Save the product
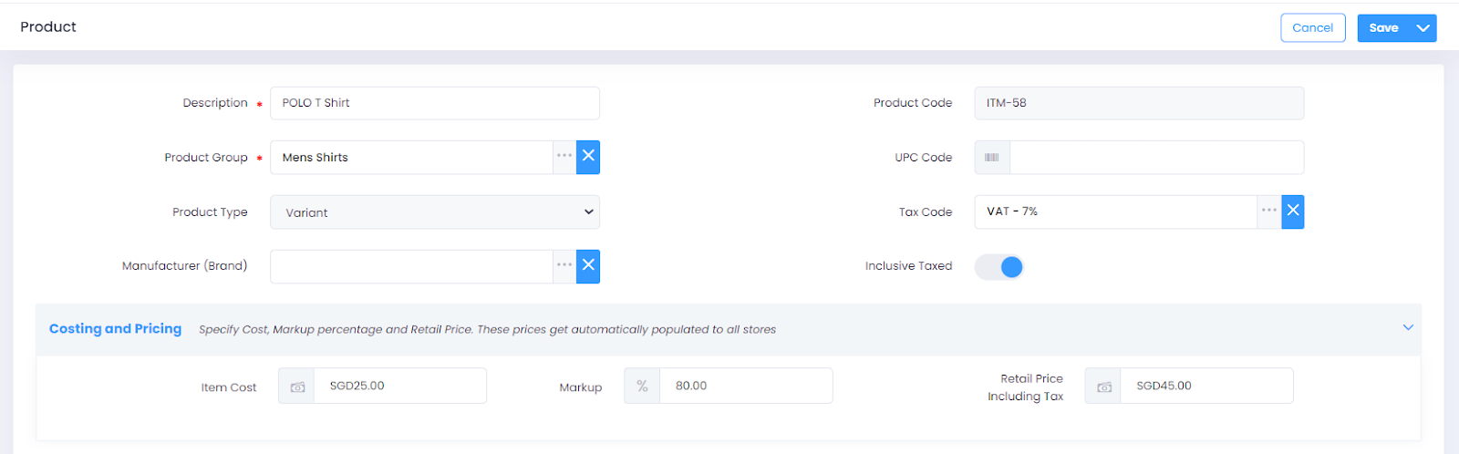Screen dimensions: 1459x454 click(1383, 28)
